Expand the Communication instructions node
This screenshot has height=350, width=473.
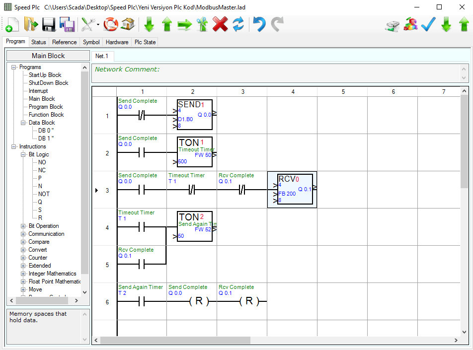point(23,234)
